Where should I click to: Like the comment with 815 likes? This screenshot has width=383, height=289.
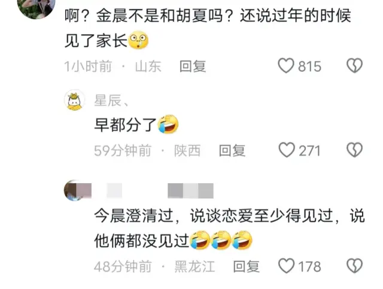point(286,66)
